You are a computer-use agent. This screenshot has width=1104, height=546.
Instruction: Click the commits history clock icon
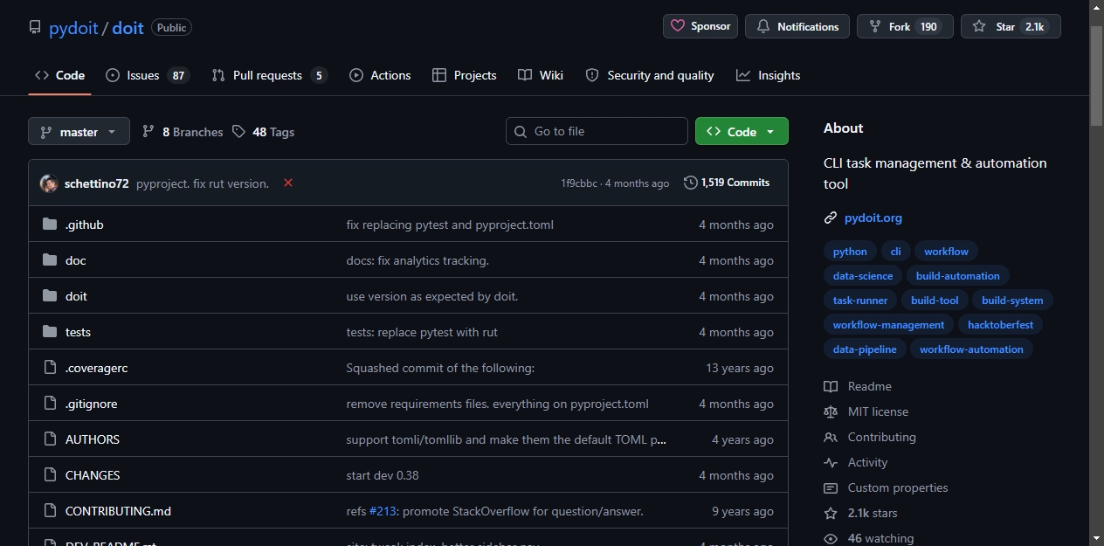691,183
